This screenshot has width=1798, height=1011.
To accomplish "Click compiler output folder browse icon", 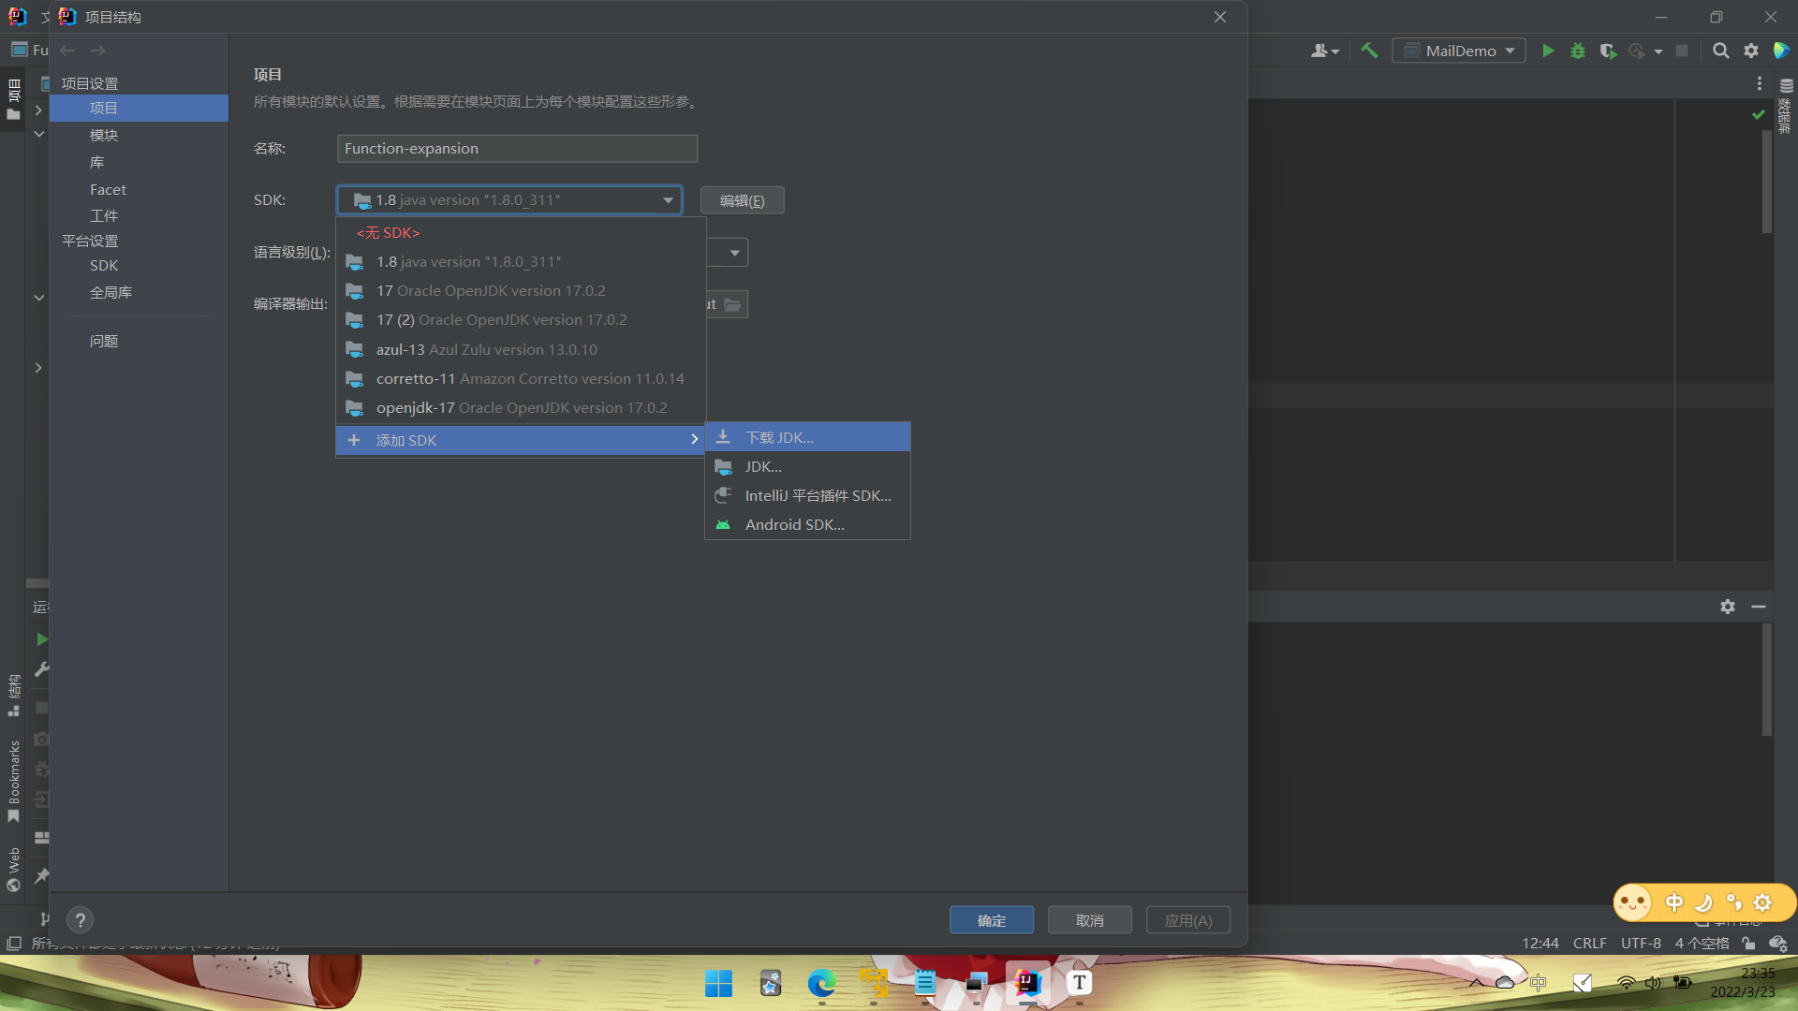I will tap(733, 304).
